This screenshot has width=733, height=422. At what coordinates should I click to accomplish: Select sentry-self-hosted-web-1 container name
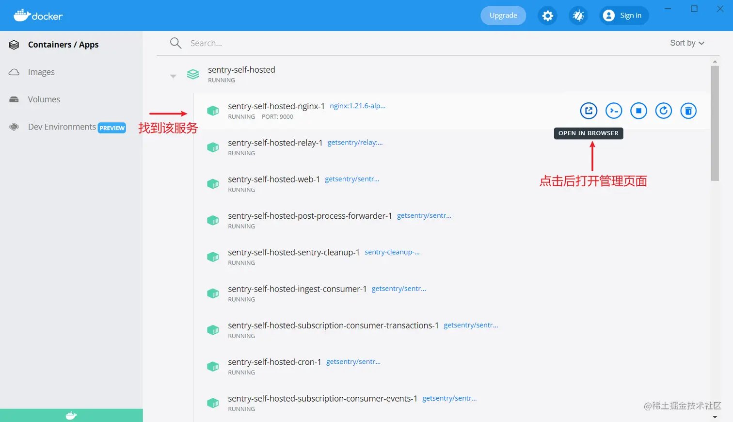pyautogui.click(x=274, y=179)
